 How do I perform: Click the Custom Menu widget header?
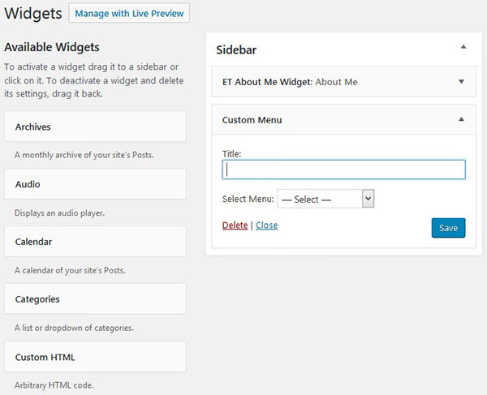[x=343, y=120]
